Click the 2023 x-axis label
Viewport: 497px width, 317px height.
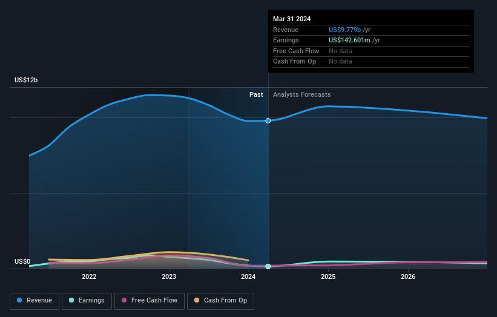click(169, 276)
